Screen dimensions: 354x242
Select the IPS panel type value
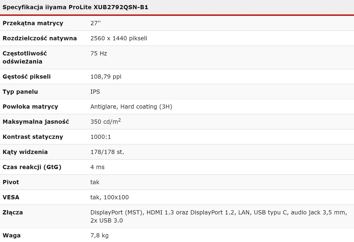[x=95, y=92]
